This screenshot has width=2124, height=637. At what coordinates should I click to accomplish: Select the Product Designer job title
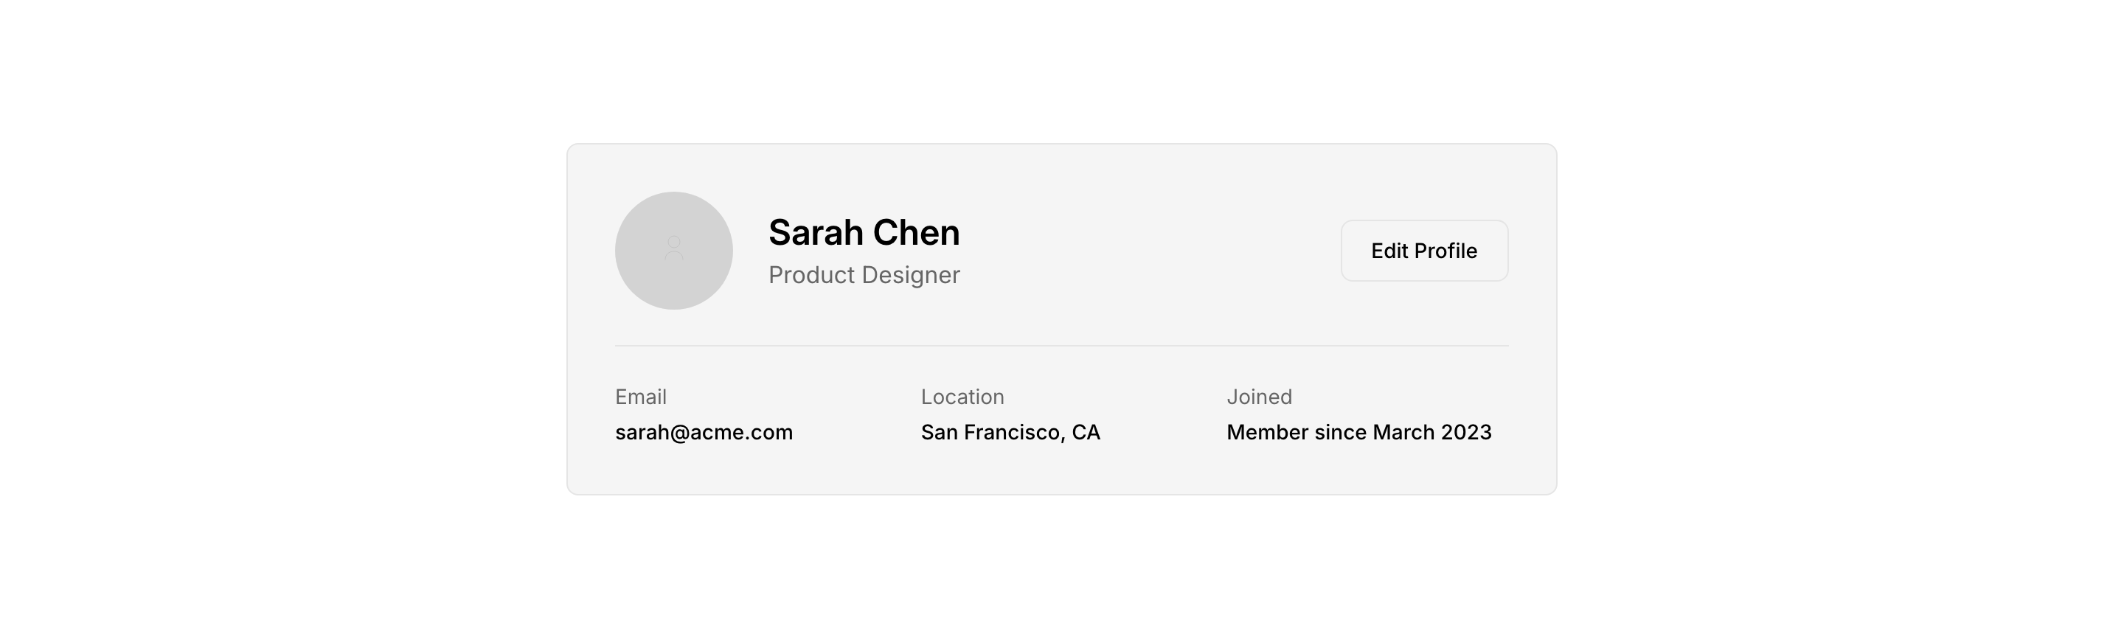pos(864,275)
